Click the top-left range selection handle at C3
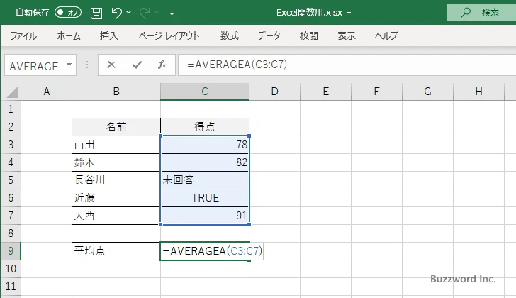The width and height of the screenshot is (516, 298). pos(161,136)
